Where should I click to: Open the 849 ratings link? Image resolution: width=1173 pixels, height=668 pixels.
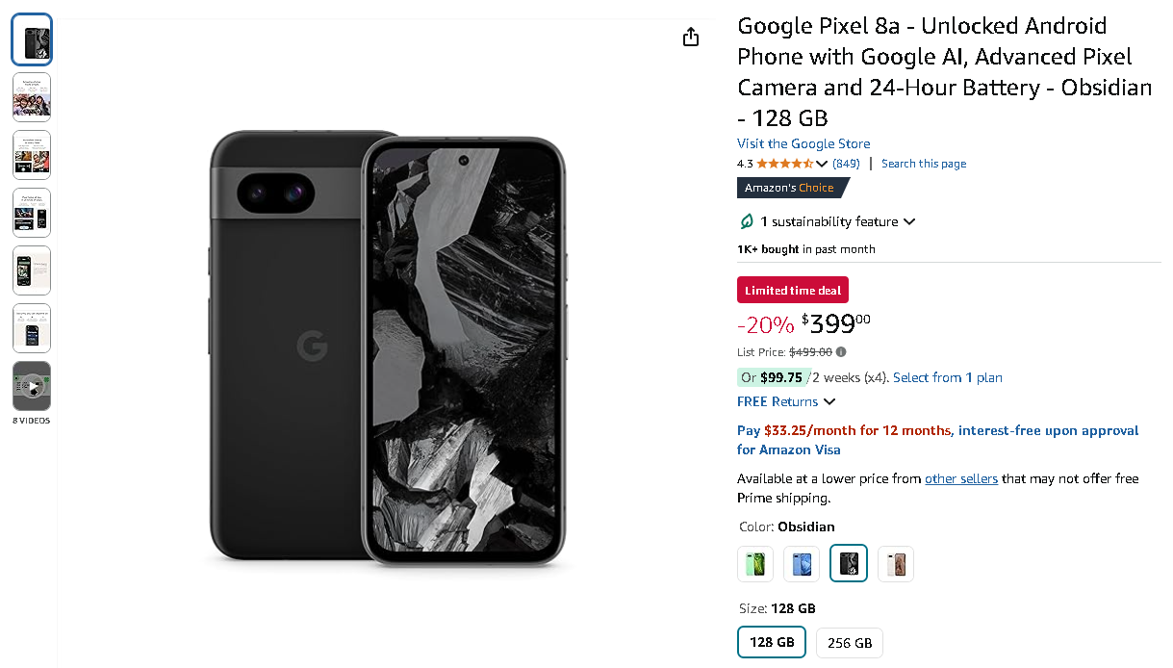pos(846,164)
